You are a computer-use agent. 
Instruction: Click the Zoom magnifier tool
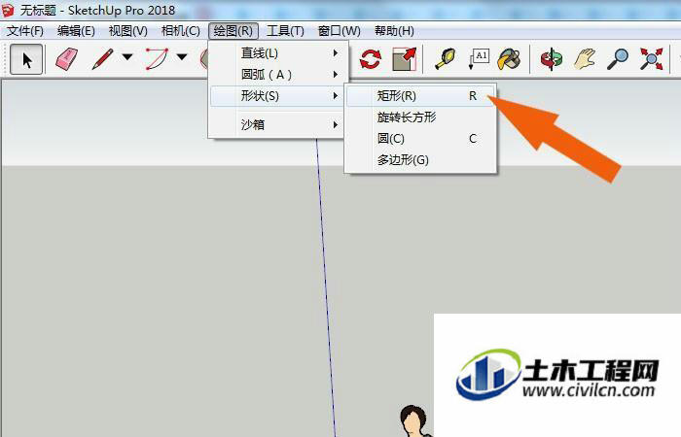[x=617, y=59]
